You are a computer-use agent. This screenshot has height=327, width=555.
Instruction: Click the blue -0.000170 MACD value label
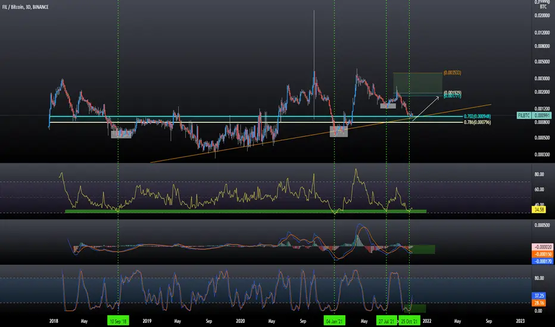pos(542,261)
